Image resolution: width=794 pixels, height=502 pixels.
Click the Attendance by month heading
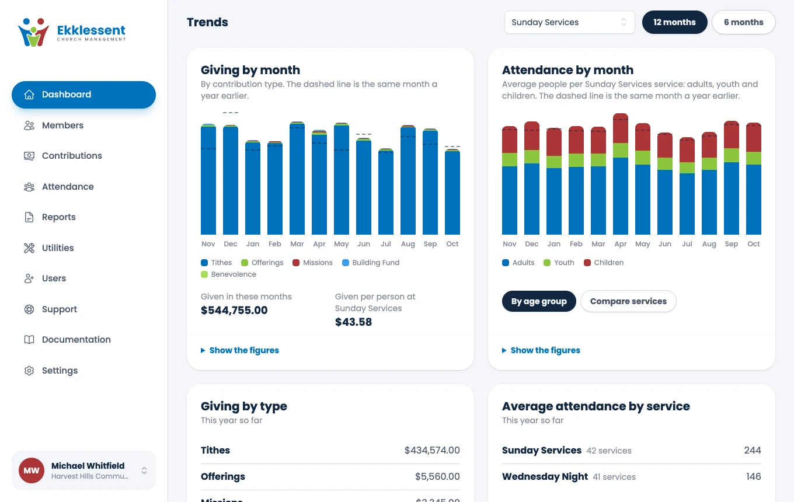click(567, 70)
